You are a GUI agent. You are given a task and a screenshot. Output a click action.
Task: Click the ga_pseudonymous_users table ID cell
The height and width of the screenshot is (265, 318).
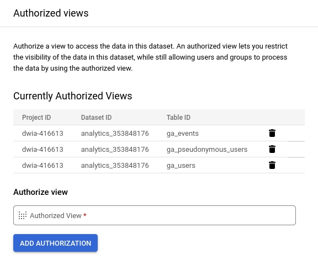click(207, 150)
